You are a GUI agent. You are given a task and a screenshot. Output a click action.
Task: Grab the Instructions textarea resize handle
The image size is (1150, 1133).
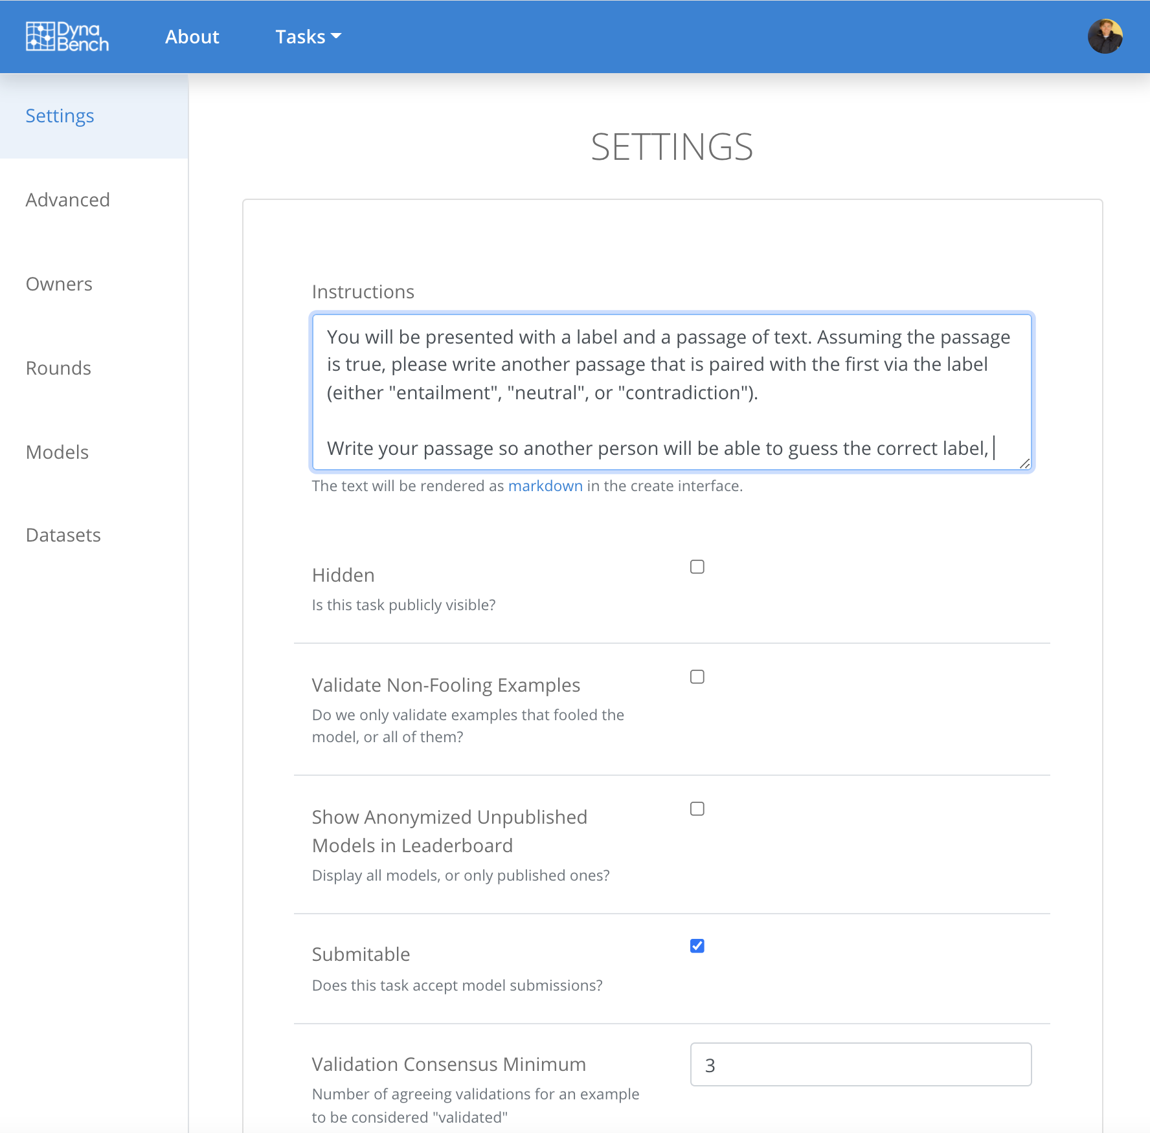pos(1024,463)
